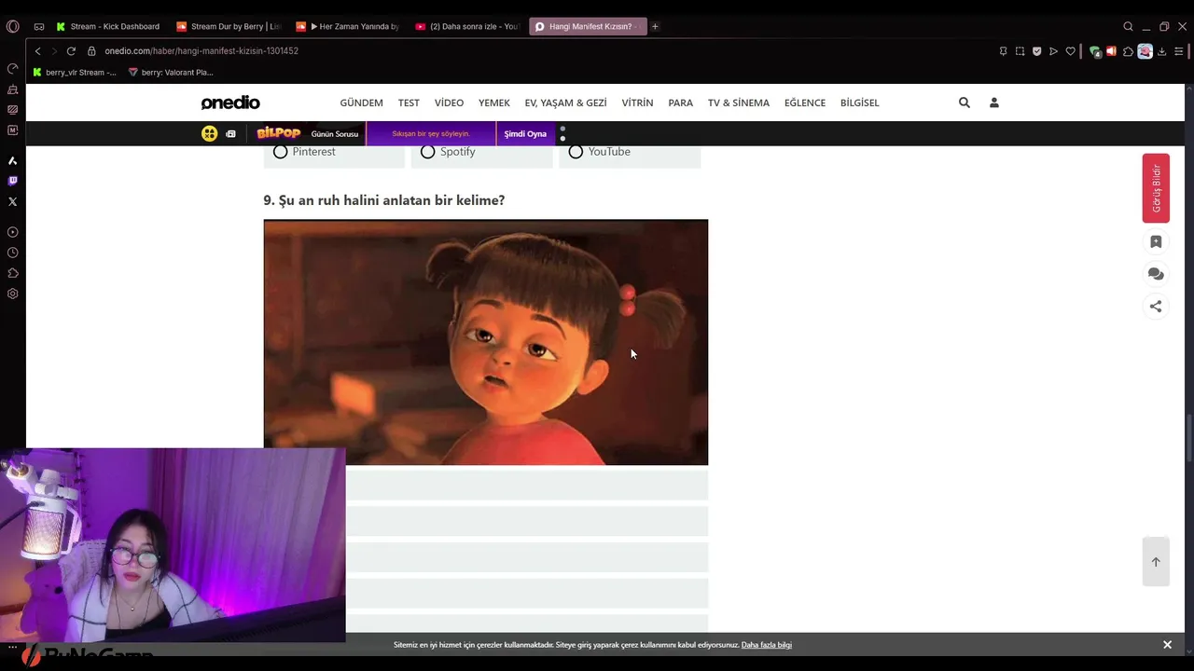Click the Şimdi Oyna button
The height and width of the screenshot is (671, 1194).
coord(525,134)
